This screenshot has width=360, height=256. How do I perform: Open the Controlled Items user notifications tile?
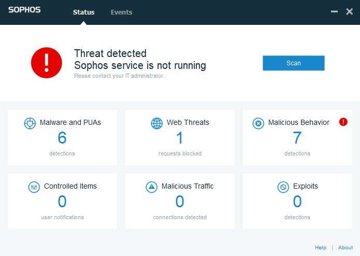[63, 202]
